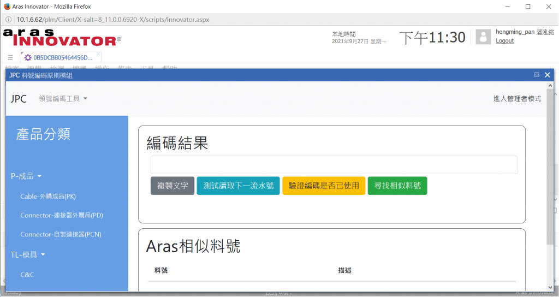
Task: Click the Aras相似料號 heading
Action: 193,246
